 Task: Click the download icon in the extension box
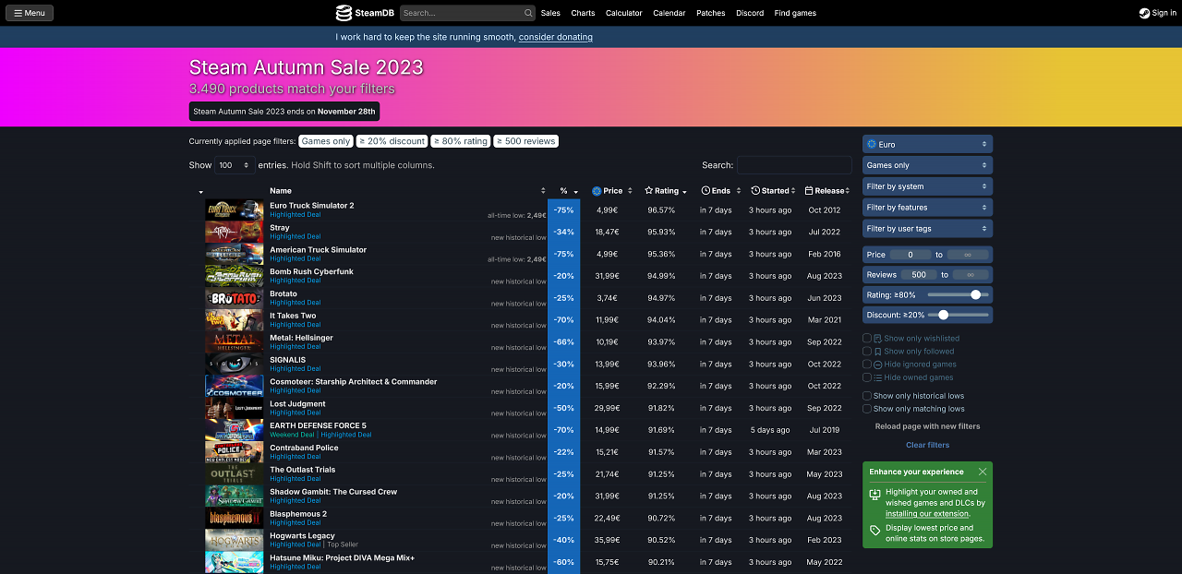click(x=875, y=495)
